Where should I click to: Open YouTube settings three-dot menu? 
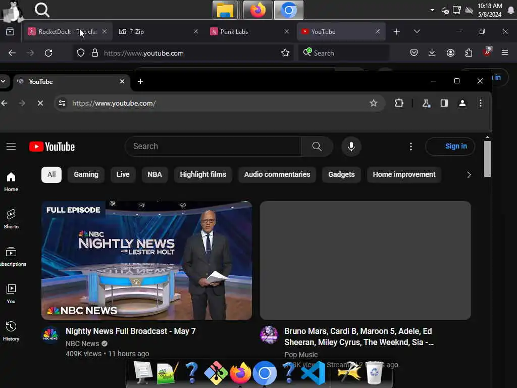coord(410,147)
